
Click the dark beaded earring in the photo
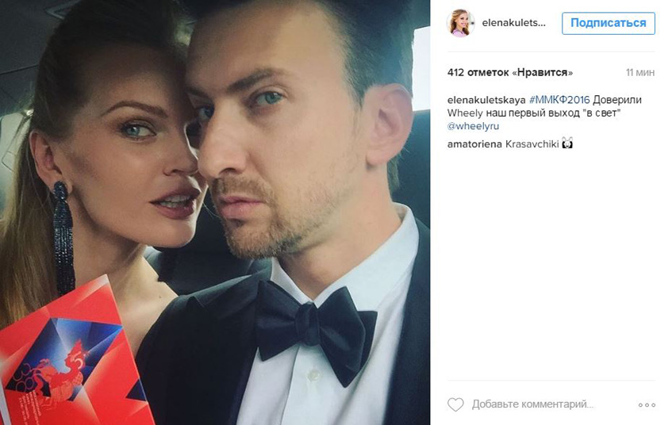(x=63, y=238)
